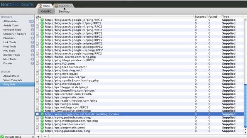Select the XMLRPC sub-tab
This screenshot has height=138, width=247.
click(x=46, y=11)
